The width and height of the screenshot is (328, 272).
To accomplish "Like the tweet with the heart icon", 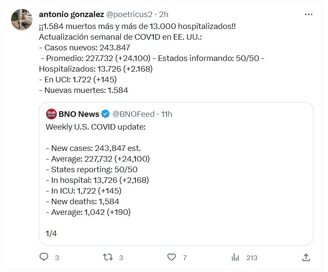I will (172, 257).
